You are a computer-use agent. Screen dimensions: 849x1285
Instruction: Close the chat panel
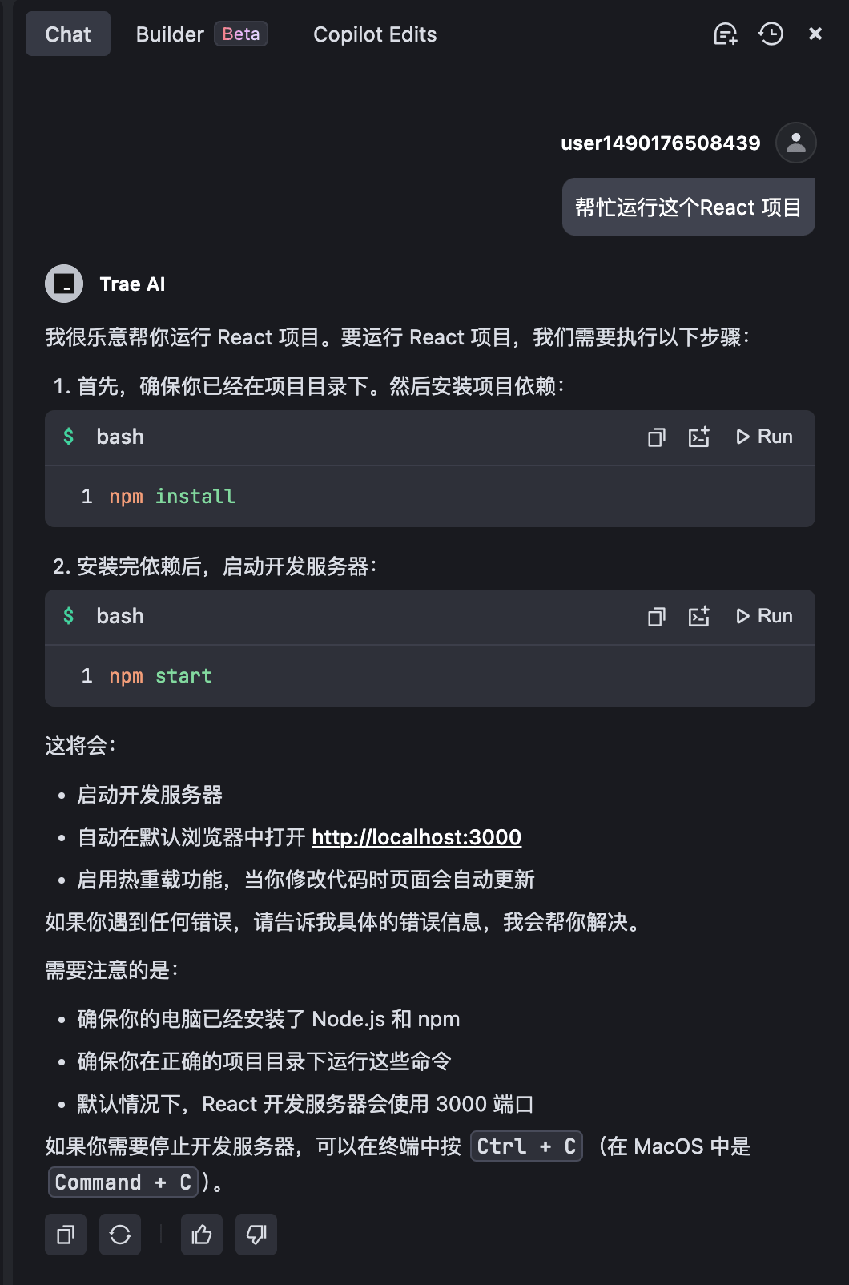tap(815, 34)
